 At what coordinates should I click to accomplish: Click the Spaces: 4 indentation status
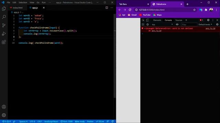click(23, 122)
